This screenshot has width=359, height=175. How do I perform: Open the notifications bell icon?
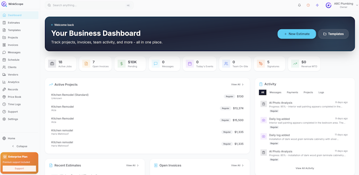click(299, 5)
